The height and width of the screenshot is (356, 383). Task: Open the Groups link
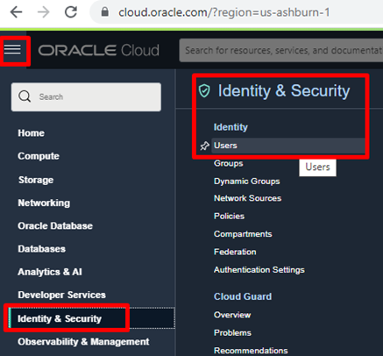(229, 163)
